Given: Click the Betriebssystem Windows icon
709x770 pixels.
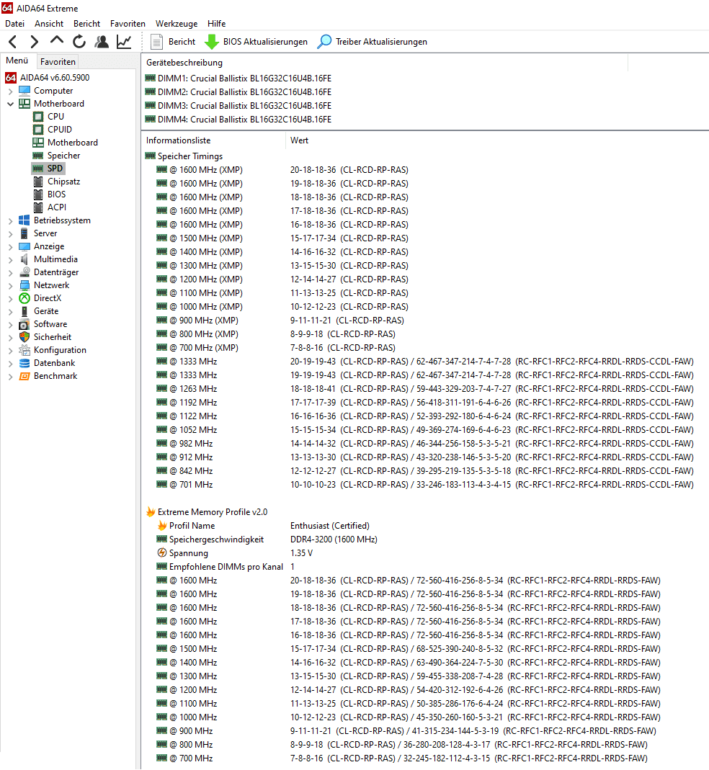Looking at the screenshot, I should click(x=24, y=220).
